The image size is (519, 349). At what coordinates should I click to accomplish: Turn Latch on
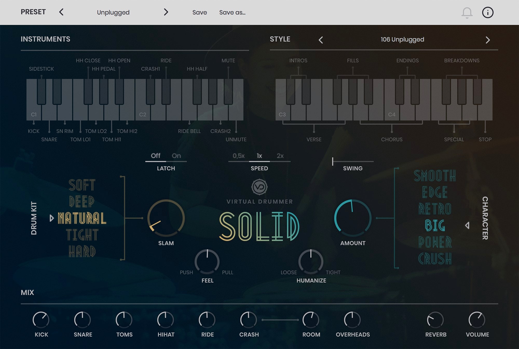(176, 156)
